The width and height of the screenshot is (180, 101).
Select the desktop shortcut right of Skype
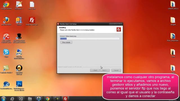tap(19, 54)
